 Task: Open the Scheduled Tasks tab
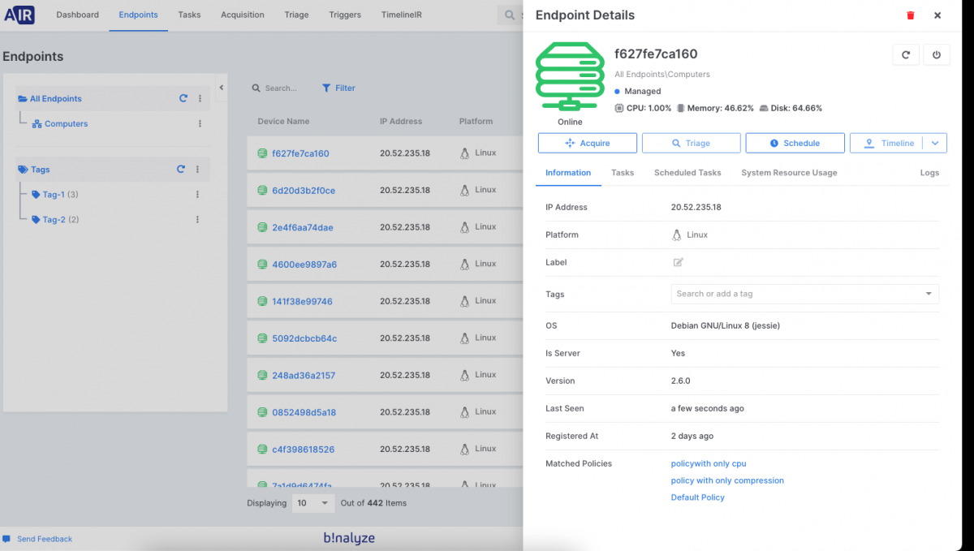point(687,173)
